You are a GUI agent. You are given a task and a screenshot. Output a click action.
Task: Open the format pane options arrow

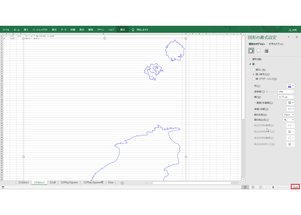coord(289,37)
